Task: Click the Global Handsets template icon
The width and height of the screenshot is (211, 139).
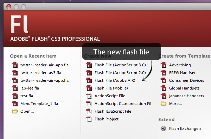Action: tap(164, 88)
